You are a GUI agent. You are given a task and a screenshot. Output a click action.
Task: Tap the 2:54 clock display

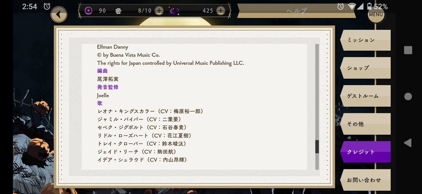point(29,6)
